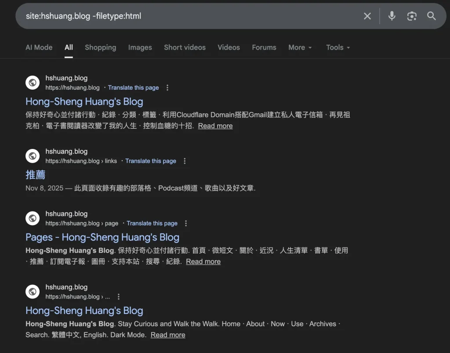Open search by image camera icon
The height and width of the screenshot is (353, 450).
[x=412, y=16]
